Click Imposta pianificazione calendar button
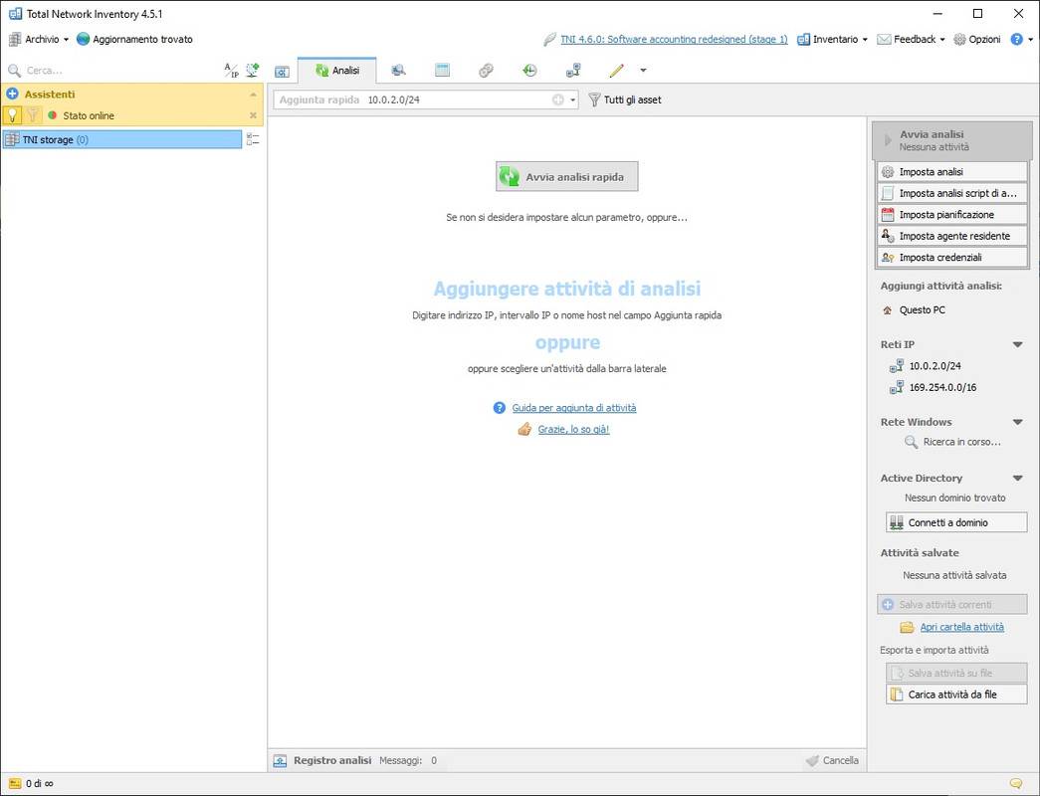The width and height of the screenshot is (1040, 796). pyautogui.click(x=951, y=214)
